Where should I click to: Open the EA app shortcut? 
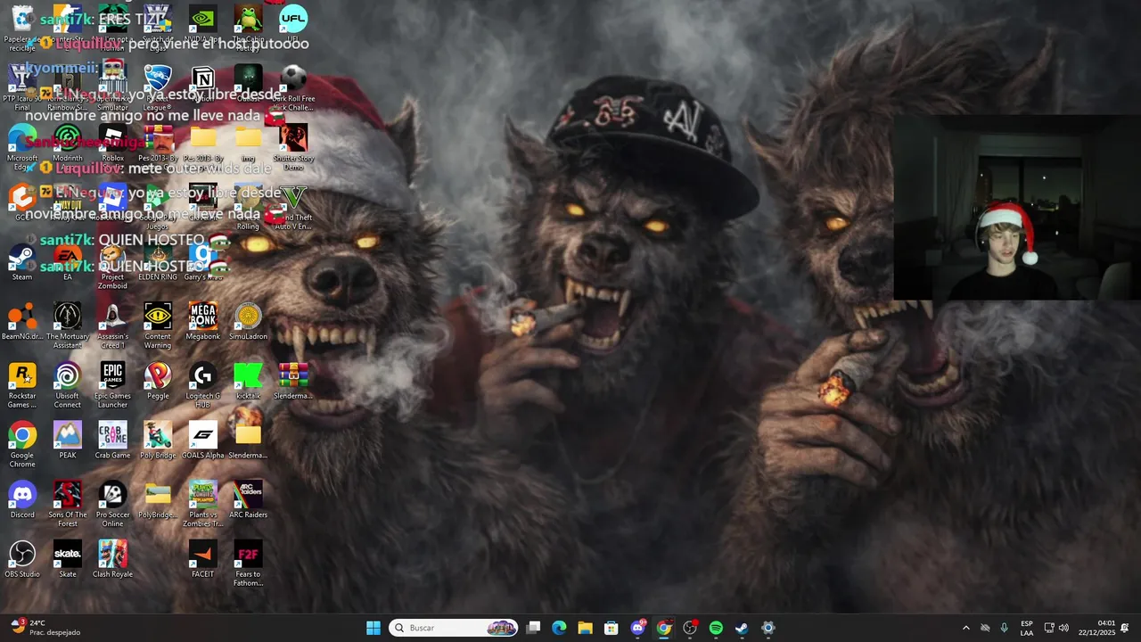[67, 262]
